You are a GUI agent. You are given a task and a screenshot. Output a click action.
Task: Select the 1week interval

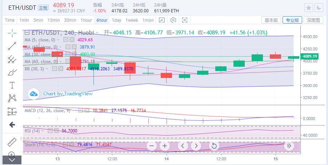pyautogui.click(x=132, y=20)
